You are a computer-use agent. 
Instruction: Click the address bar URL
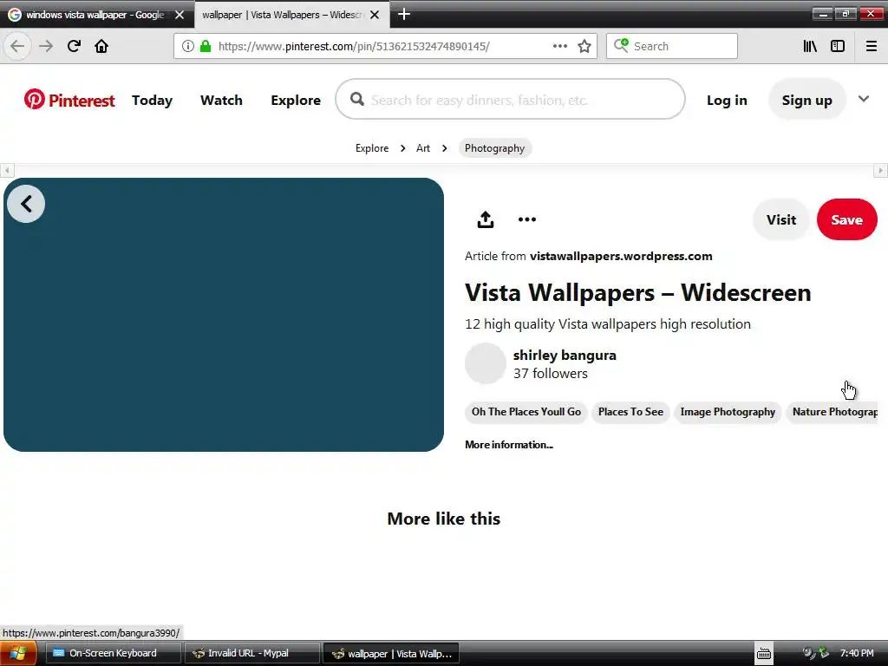[x=354, y=46]
